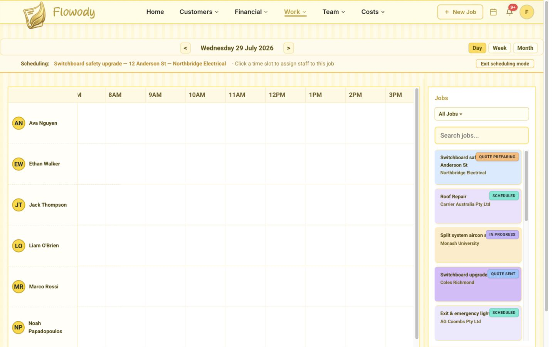Exit scheduling mode
This screenshot has height=347, width=555.
pos(505,64)
